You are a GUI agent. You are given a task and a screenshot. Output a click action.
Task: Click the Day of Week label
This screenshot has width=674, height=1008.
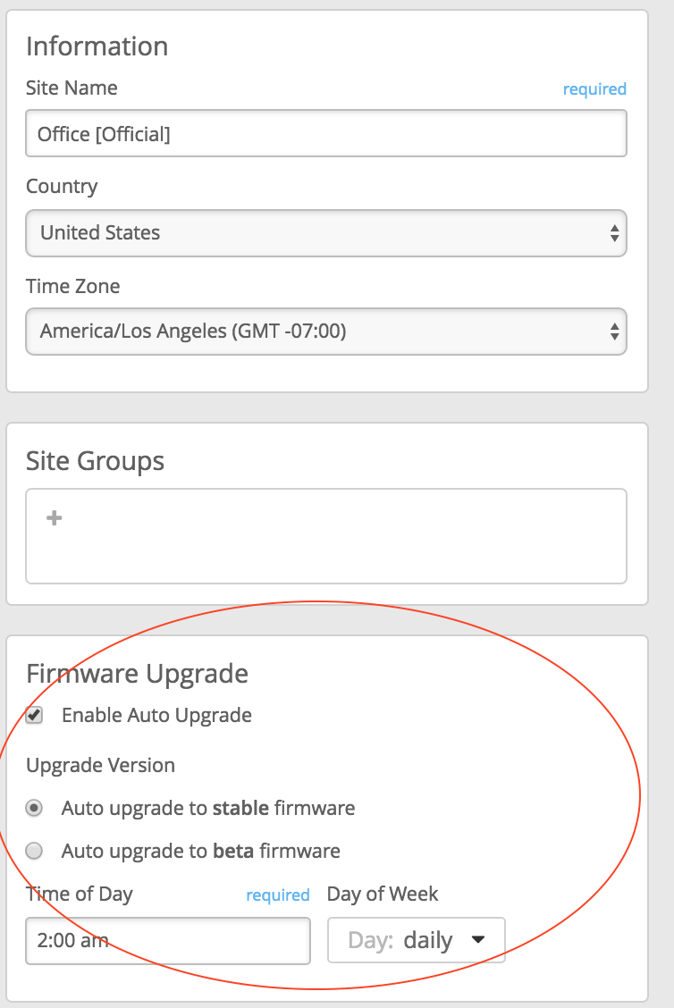coord(383,894)
